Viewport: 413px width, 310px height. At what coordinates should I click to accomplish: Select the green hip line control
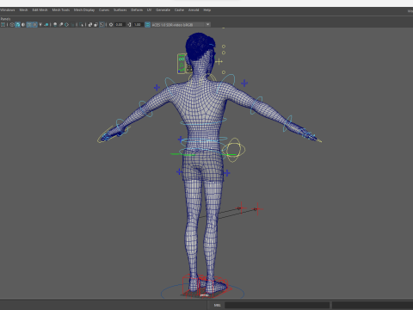click(x=183, y=154)
